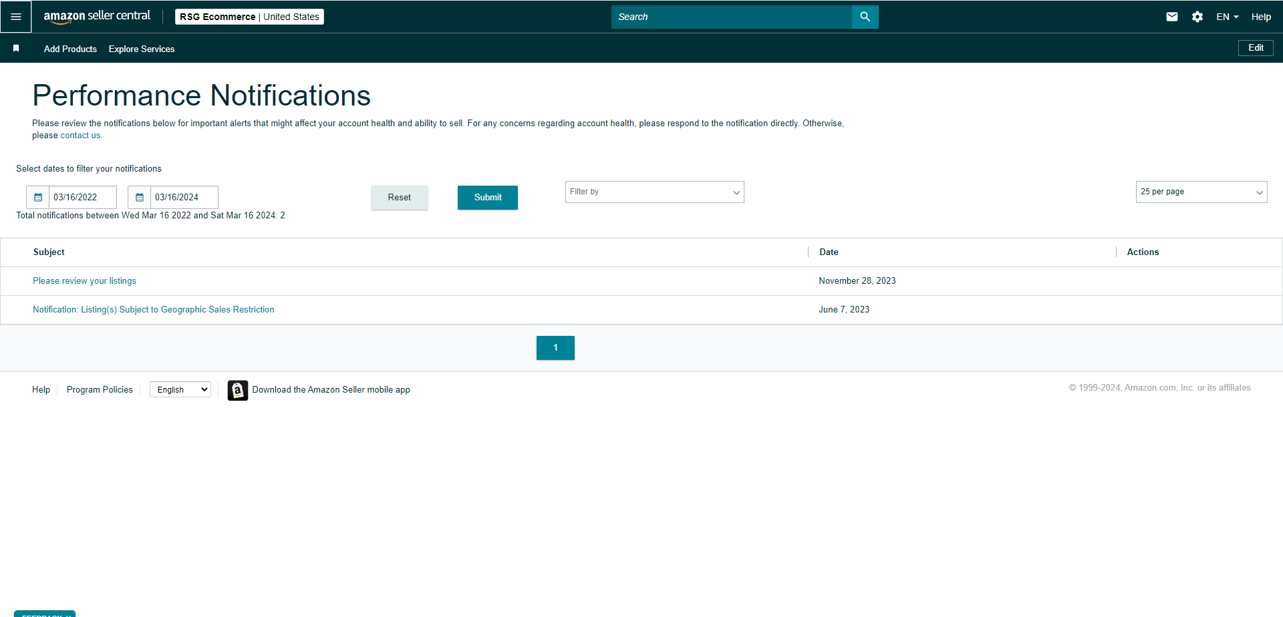Viewport: 1283px width, 617px height.
Task: Click the copyright notice in the footer
Action: (x=1159, y=388)
